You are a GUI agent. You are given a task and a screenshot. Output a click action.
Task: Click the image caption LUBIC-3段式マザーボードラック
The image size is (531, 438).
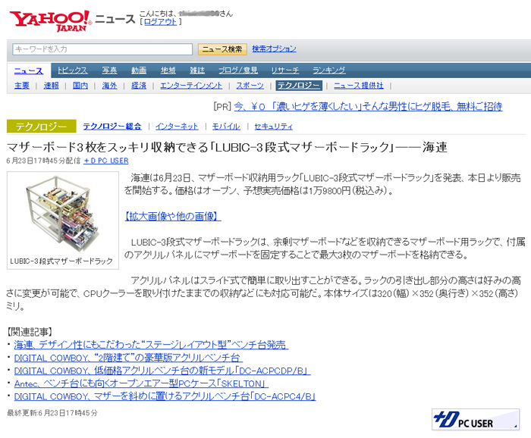[x=61, y=261]
